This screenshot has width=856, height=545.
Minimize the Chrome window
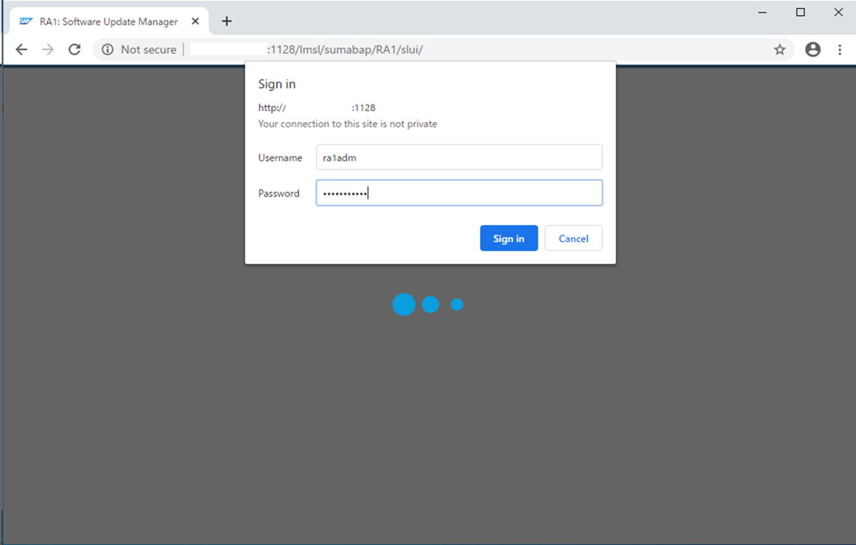pos(763,13)
